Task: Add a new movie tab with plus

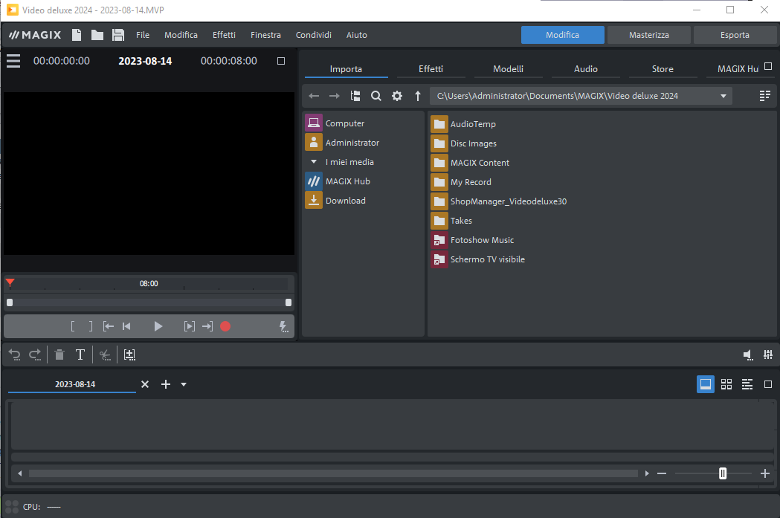Action: (x=166, y=384)
